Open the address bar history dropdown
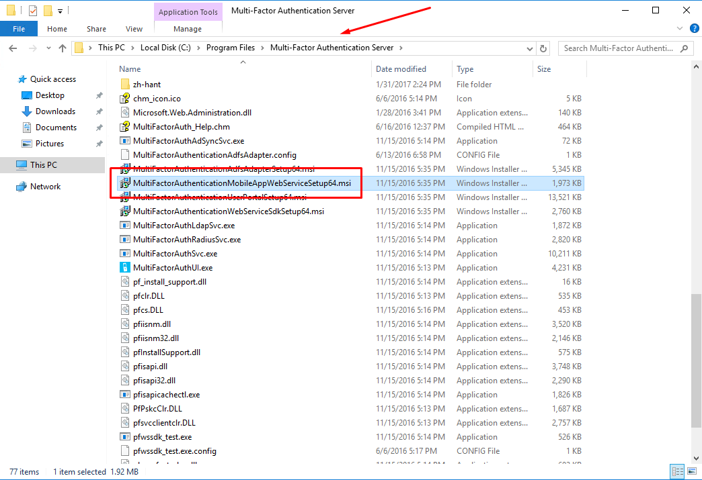This screenshot has width=702, height=480. tap(530, 48)
